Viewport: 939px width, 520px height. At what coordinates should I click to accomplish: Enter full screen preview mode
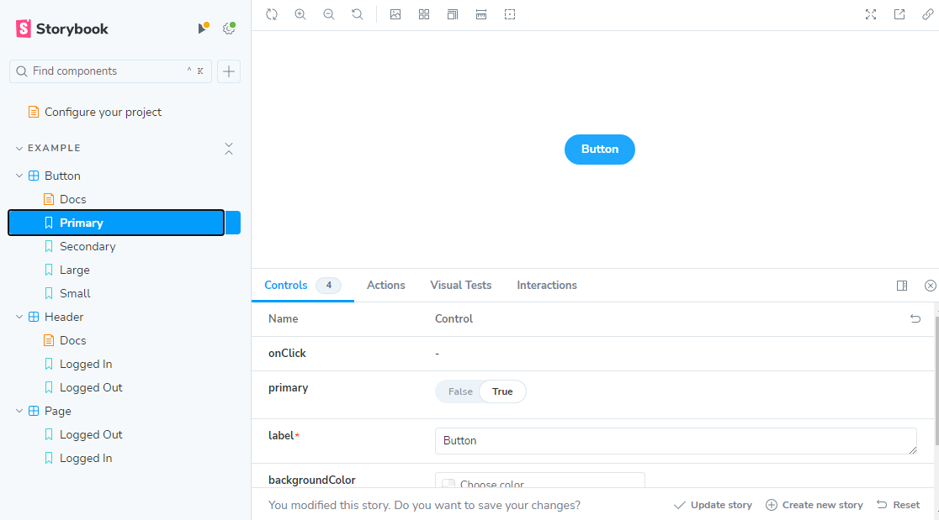pos(871,14)
